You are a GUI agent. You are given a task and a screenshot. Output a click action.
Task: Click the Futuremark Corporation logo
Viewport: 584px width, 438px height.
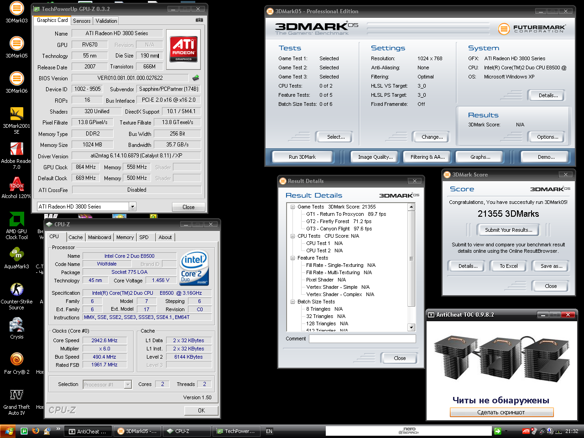click(532, 29)
